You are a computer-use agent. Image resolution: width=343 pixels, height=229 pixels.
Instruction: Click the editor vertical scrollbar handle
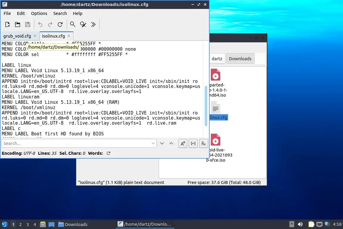point(206,106)
